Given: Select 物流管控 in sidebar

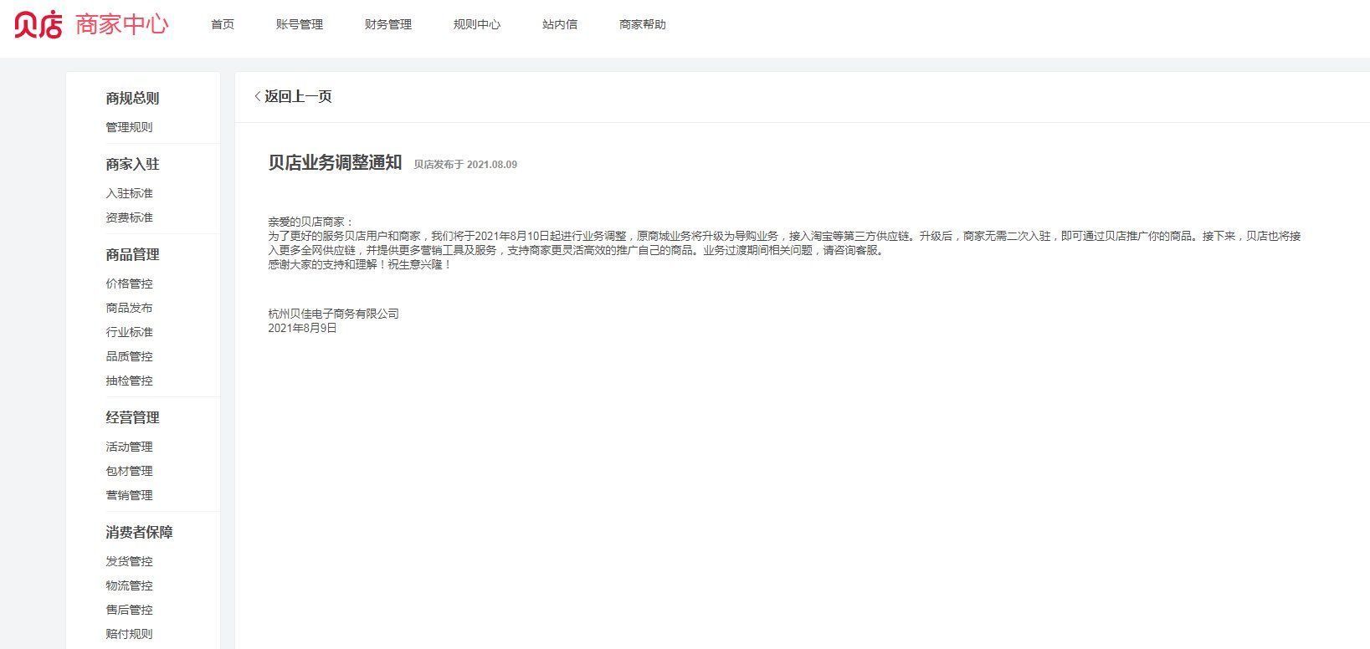Looking at the screenshot, I should pyautogui.click(x=129, y=585).
